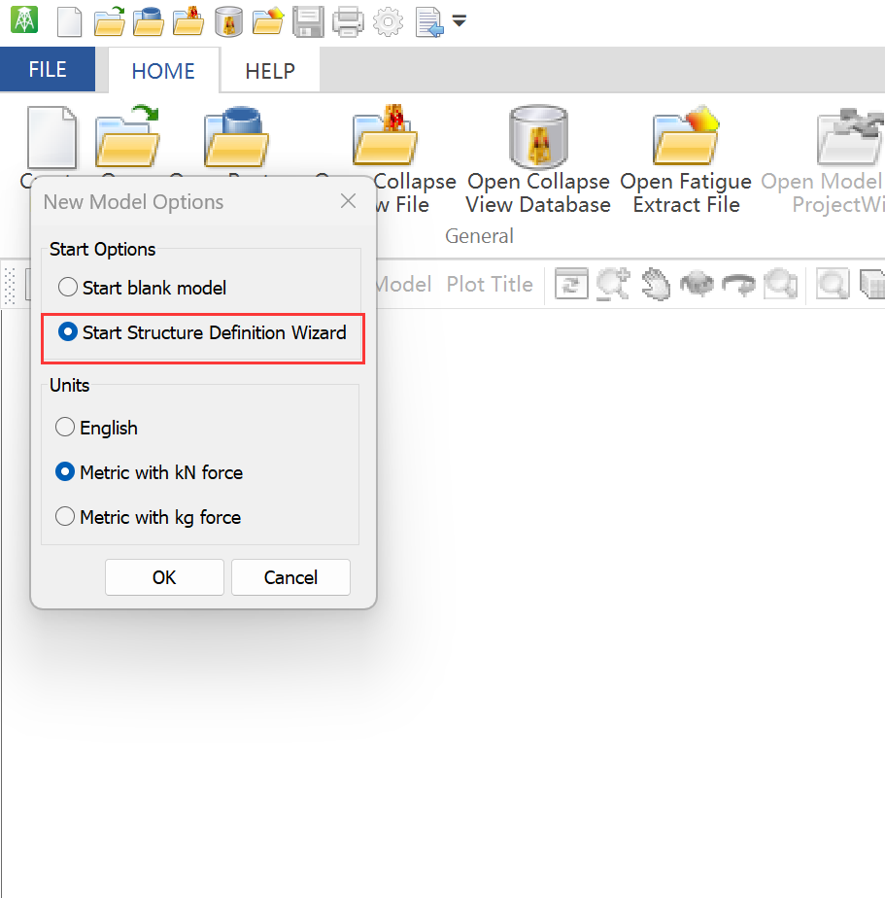Click the blank new document icon in top toolbar

[69, 20]
